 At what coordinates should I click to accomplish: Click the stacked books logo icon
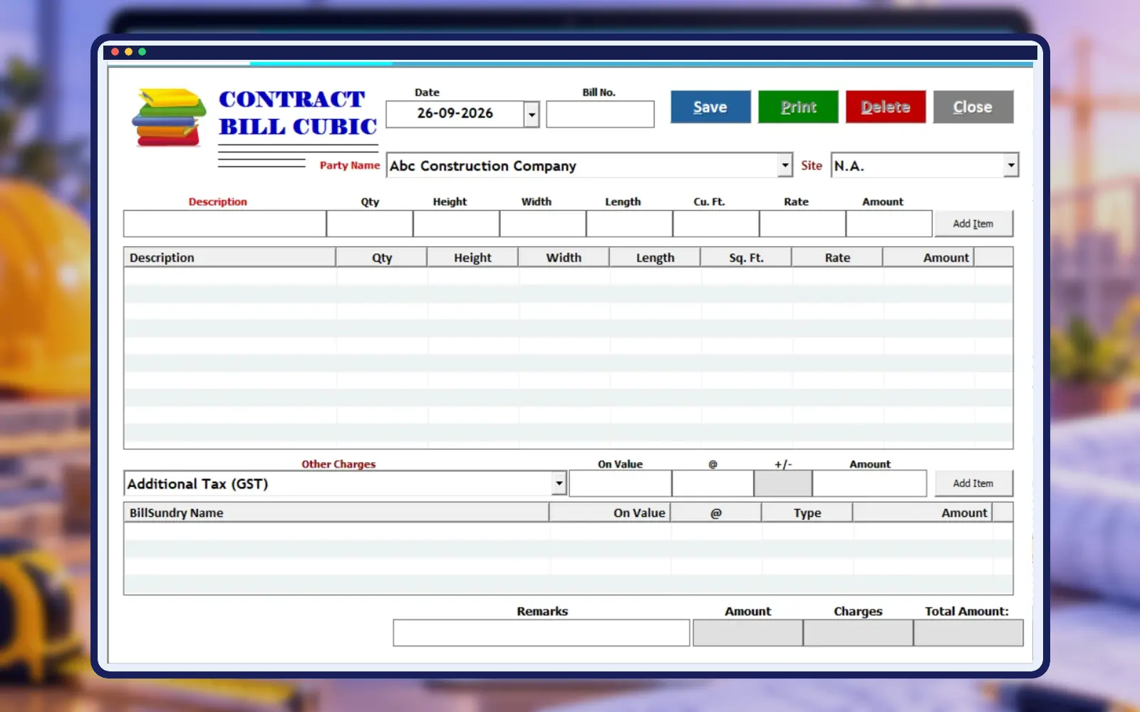(x=169, y=117)
